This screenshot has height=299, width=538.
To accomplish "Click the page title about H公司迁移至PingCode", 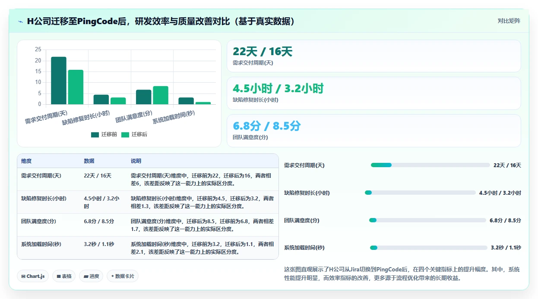I will tap(161, 21).
